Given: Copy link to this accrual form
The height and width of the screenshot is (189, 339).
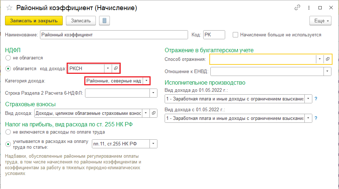Looking at the screenshot, I should [x=297, y=8].
